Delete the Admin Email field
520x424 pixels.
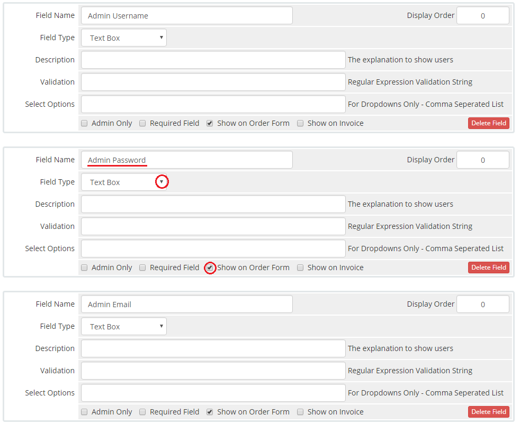(489, 412)
